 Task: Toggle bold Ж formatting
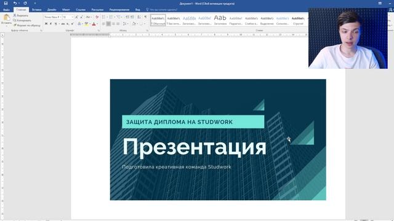point(46,24)
